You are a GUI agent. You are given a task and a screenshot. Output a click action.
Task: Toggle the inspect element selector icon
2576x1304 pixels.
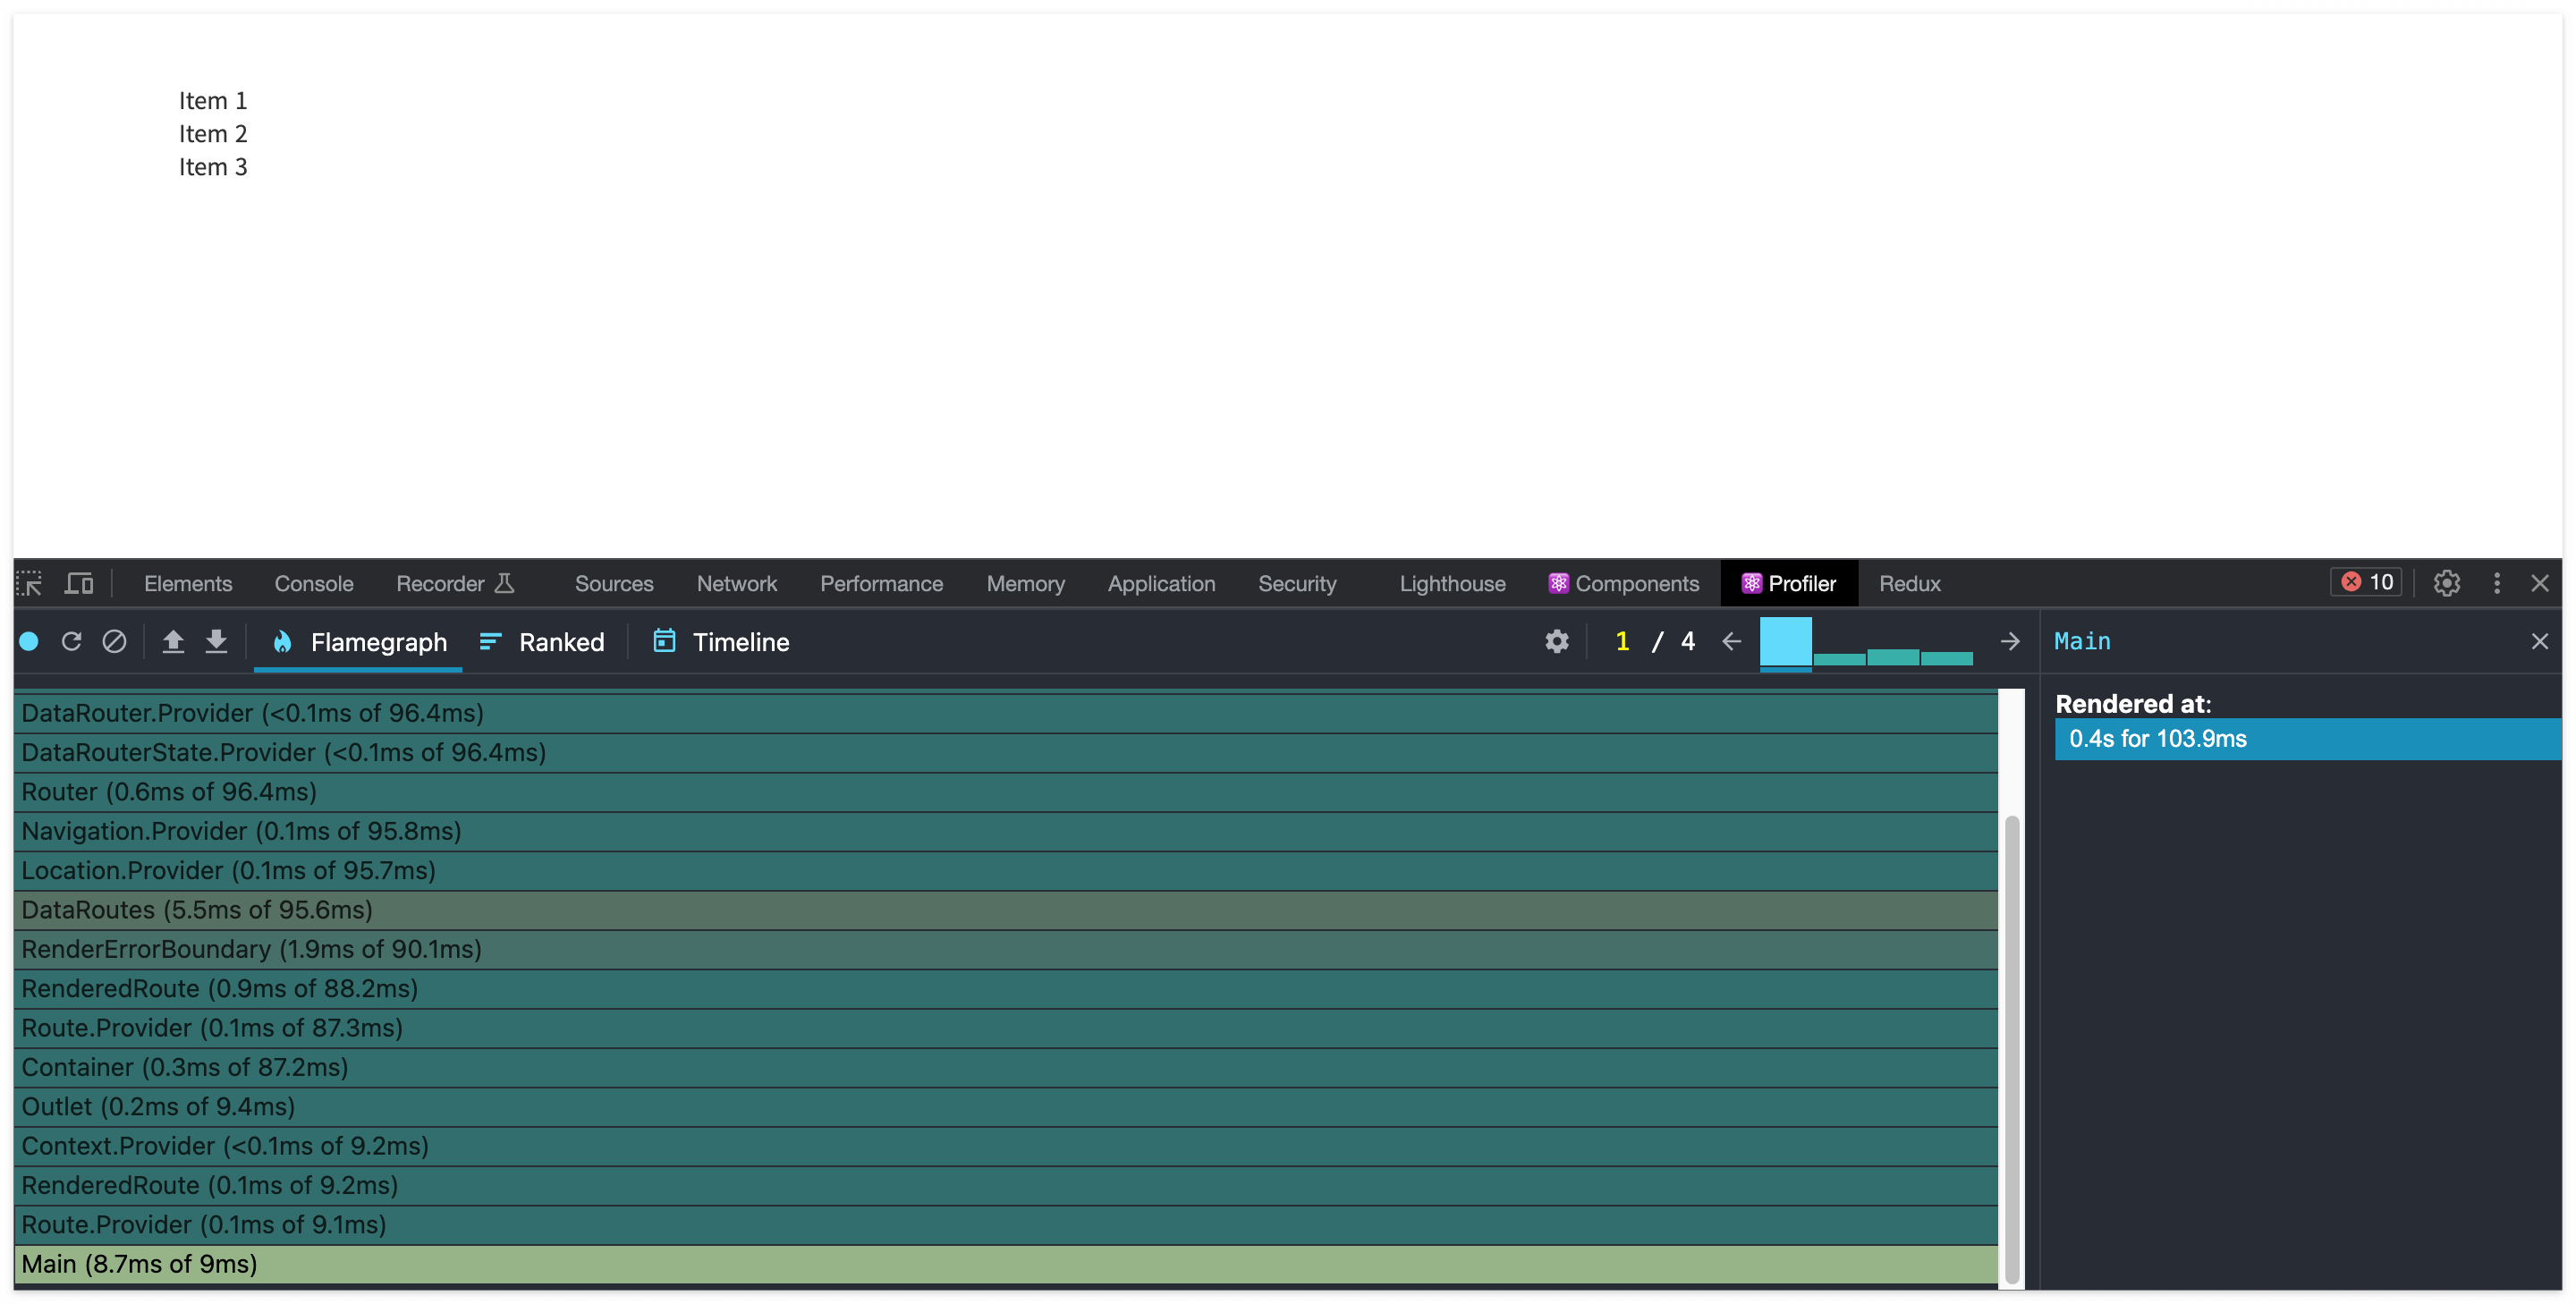29,583
